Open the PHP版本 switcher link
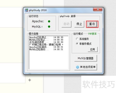 pyautogui.click(x=93, y=34)
